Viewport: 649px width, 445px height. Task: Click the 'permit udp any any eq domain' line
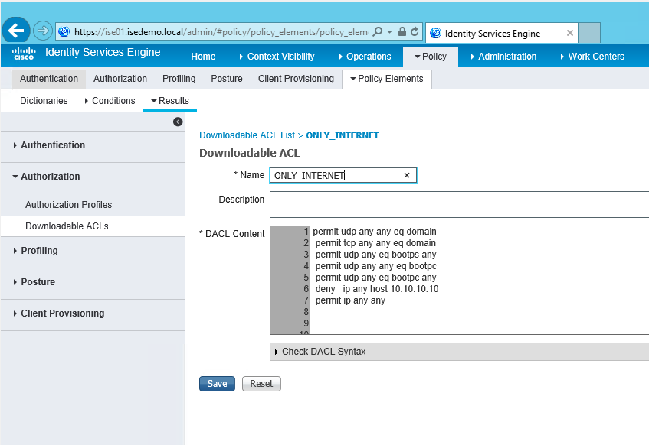(375, 232)
